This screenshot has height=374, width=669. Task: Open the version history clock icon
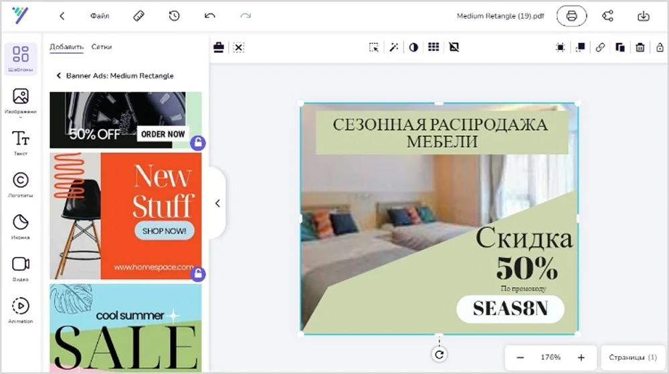coord(174,16)
